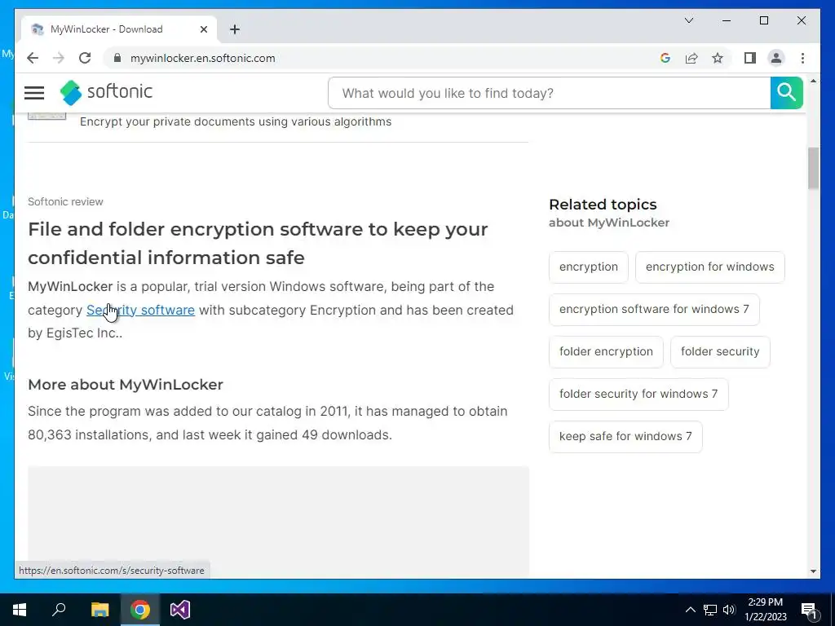The width and height of the screenshot is (835, 626).
Task: Click the Related topics heading
Action: tap(603, 205)
